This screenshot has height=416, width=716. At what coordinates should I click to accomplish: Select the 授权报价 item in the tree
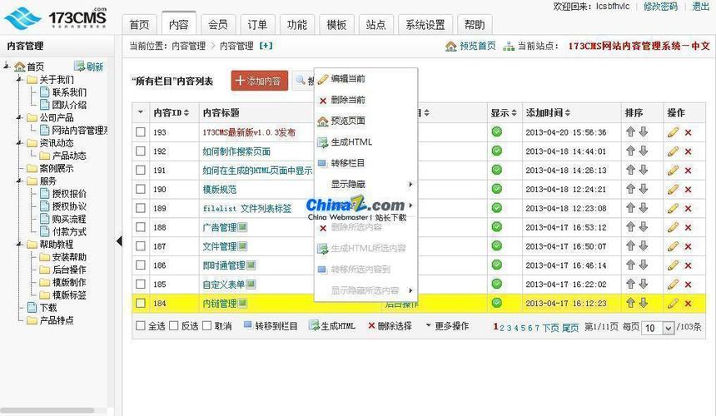pos(68,194)
